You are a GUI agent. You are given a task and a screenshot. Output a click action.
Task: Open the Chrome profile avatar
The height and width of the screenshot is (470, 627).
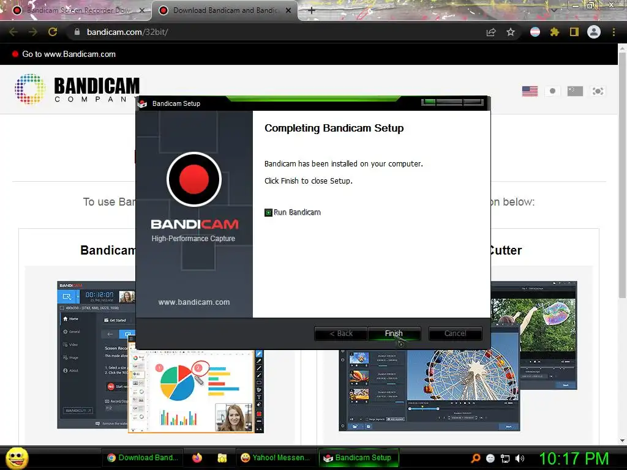pyautogui.click(x=594, y=32)
